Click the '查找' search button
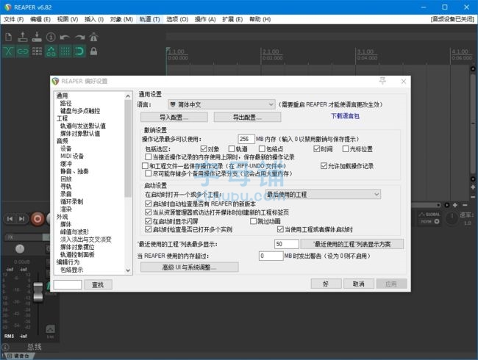 tap(98, 284)
